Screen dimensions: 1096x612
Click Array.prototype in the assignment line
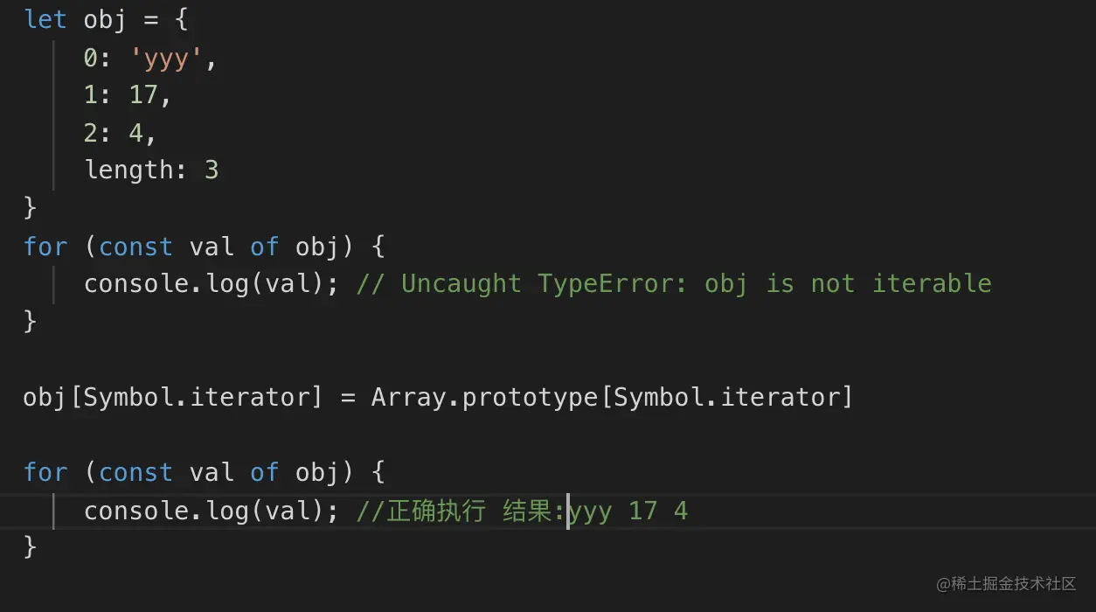(484, 398)
